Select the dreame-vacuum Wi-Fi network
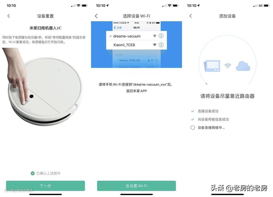 click(136, 36)
